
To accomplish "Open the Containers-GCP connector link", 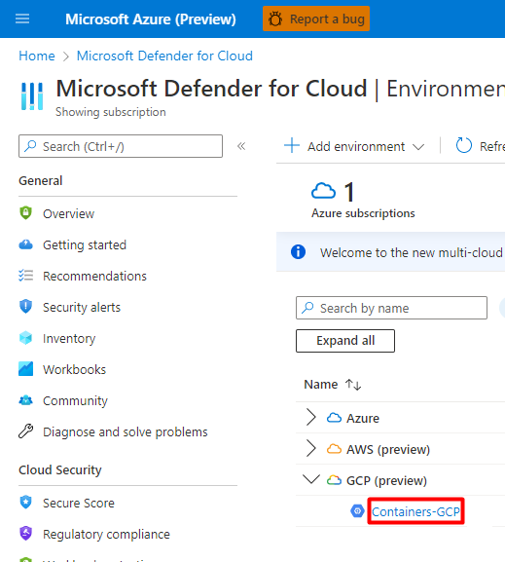I will point(415,511).
